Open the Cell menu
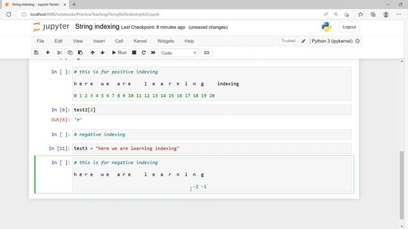The height and width of the screenshot is (229, 408). [119, 41]
